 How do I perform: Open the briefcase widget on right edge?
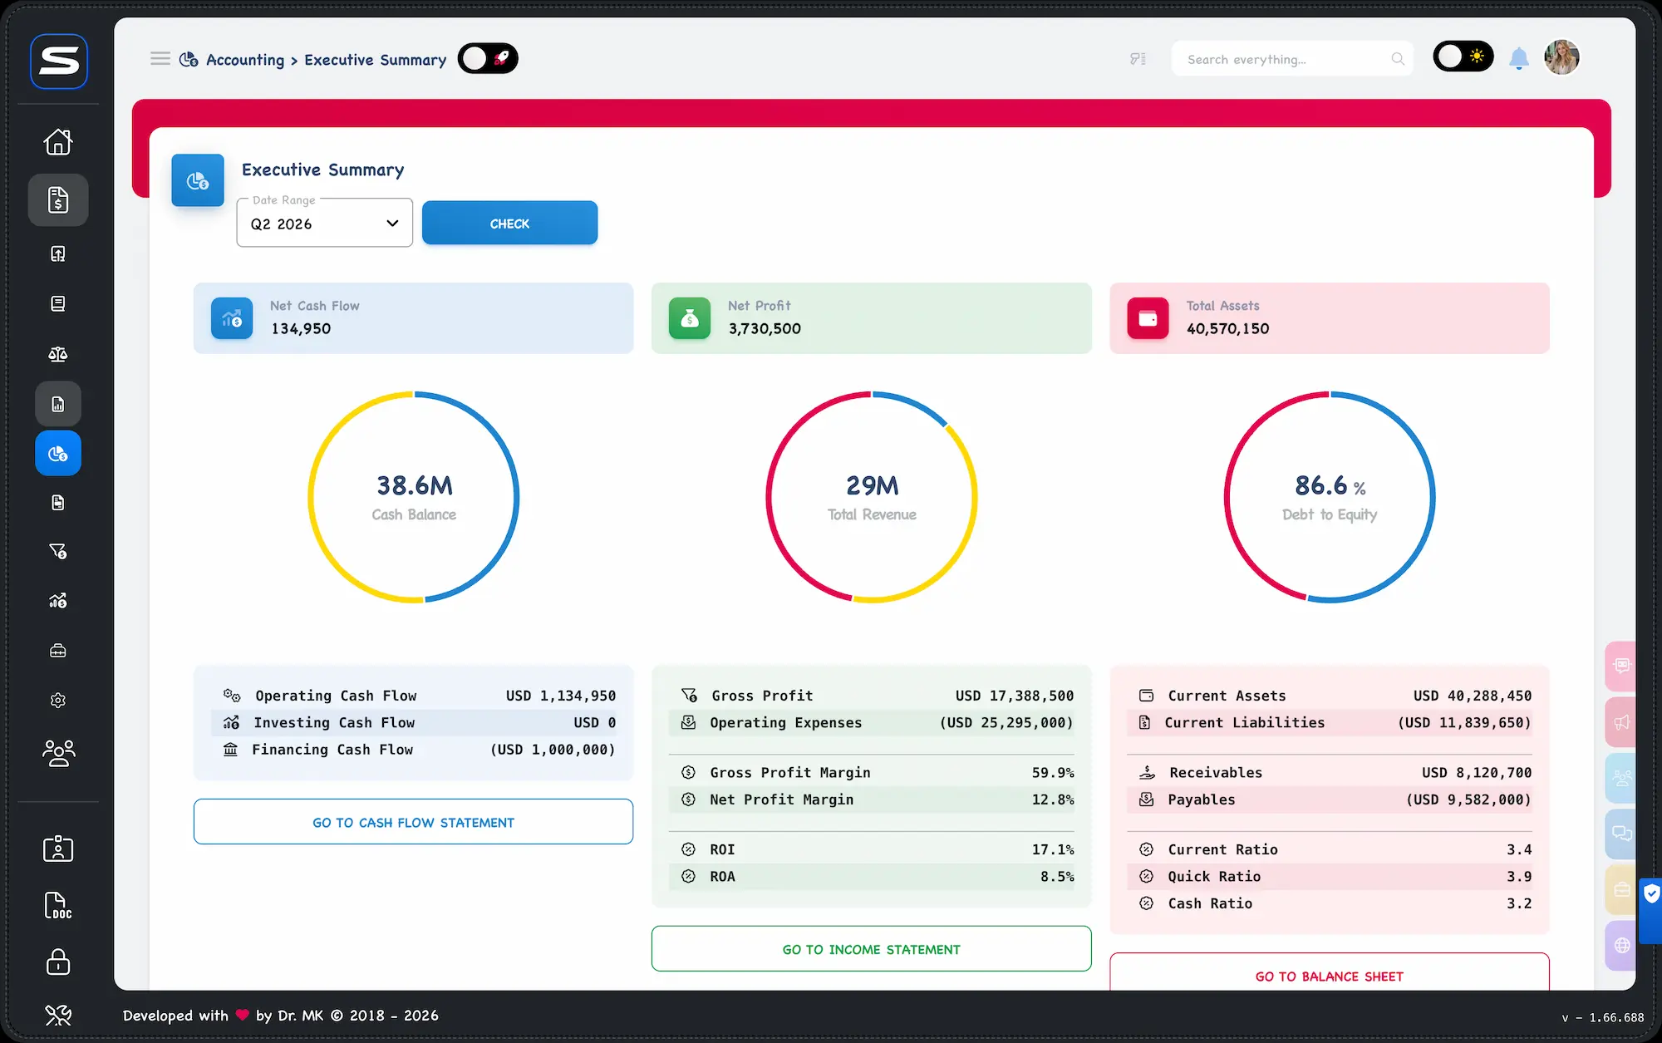click(1621, 890)
